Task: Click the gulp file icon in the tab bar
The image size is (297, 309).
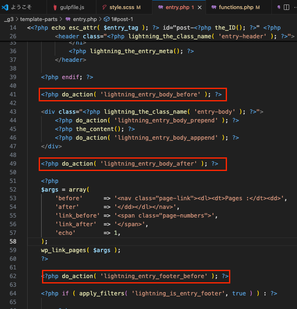Action: tap(56, 7)
